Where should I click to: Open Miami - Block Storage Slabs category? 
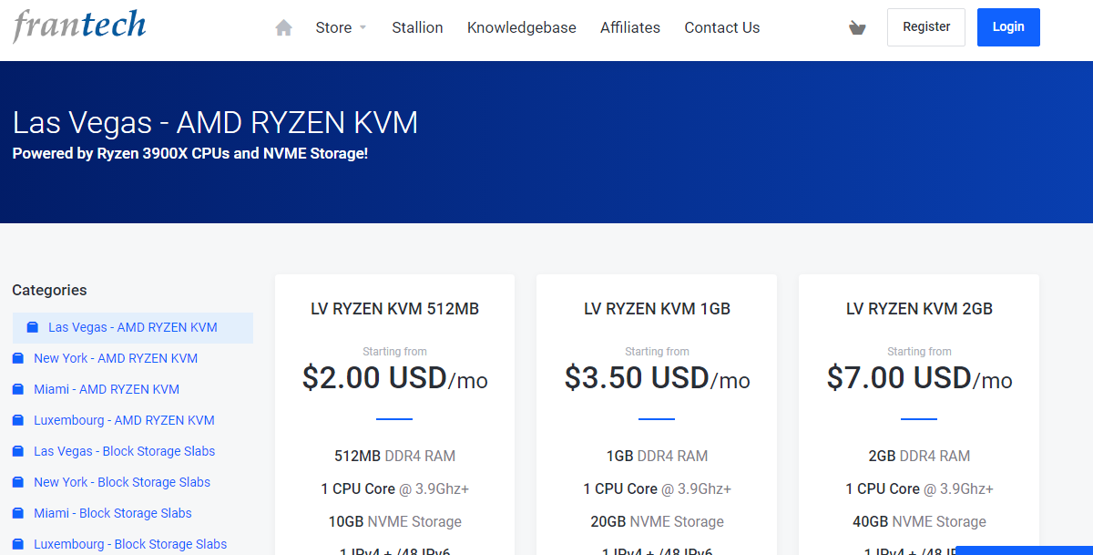[x=113, y=513]
